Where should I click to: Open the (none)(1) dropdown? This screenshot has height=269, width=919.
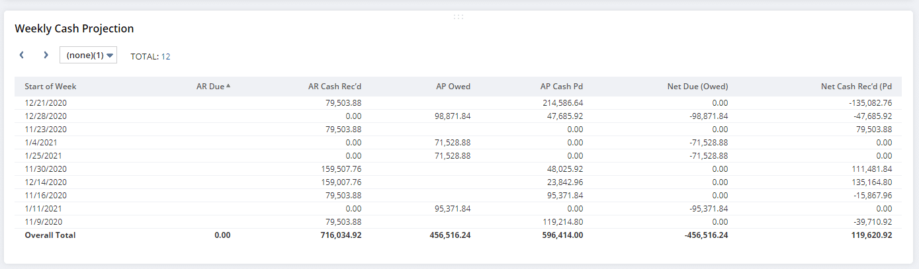coord(89,56)
